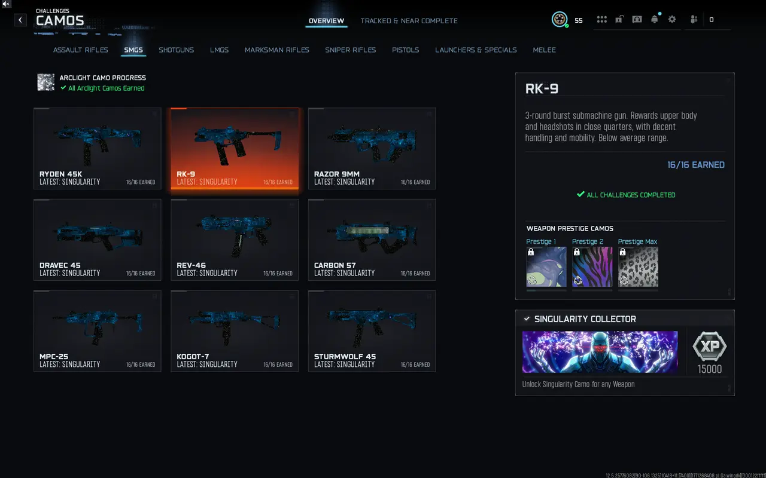Click the green checkmark by All Challenges Completed
Screen dimensions: 766x478
pos(580,195)
